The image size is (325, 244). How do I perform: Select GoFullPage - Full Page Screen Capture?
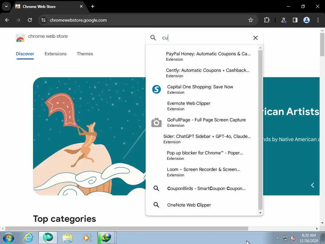pyautogui.click(x=202, y=122)
